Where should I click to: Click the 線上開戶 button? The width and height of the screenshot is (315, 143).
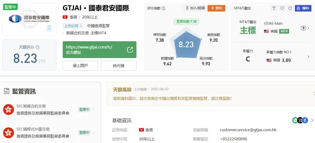(80, 66)
